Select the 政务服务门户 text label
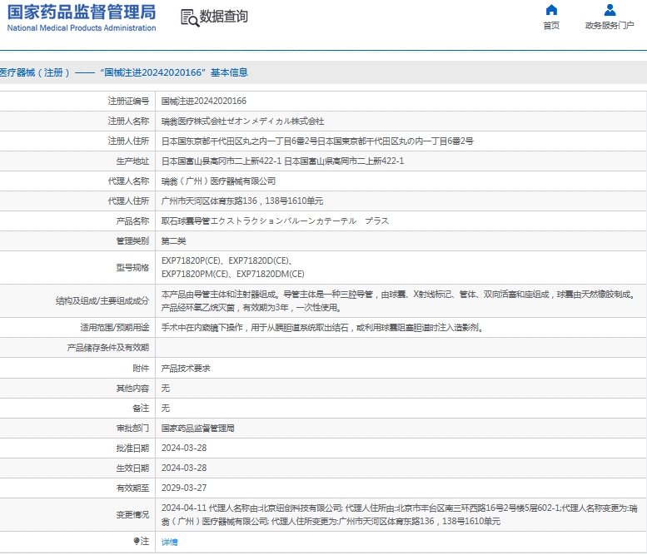This screenshot has width=647, height=555. pos(610,26)
